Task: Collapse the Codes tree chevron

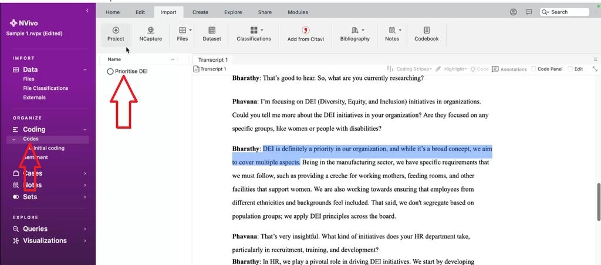Action: [x=14, y=139]
